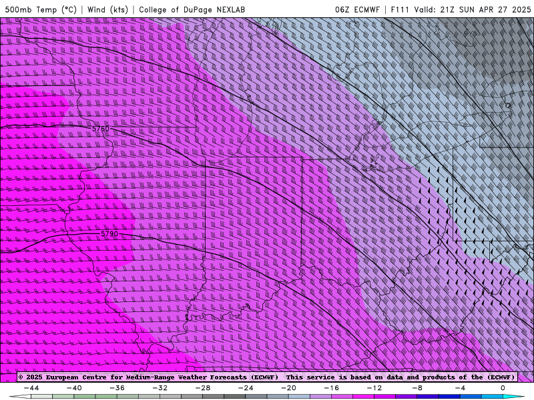Select the -20 colorbar scale label
The height and width of the screenshot is (400, 534).
pyautogui.click(x=289, y=388)
